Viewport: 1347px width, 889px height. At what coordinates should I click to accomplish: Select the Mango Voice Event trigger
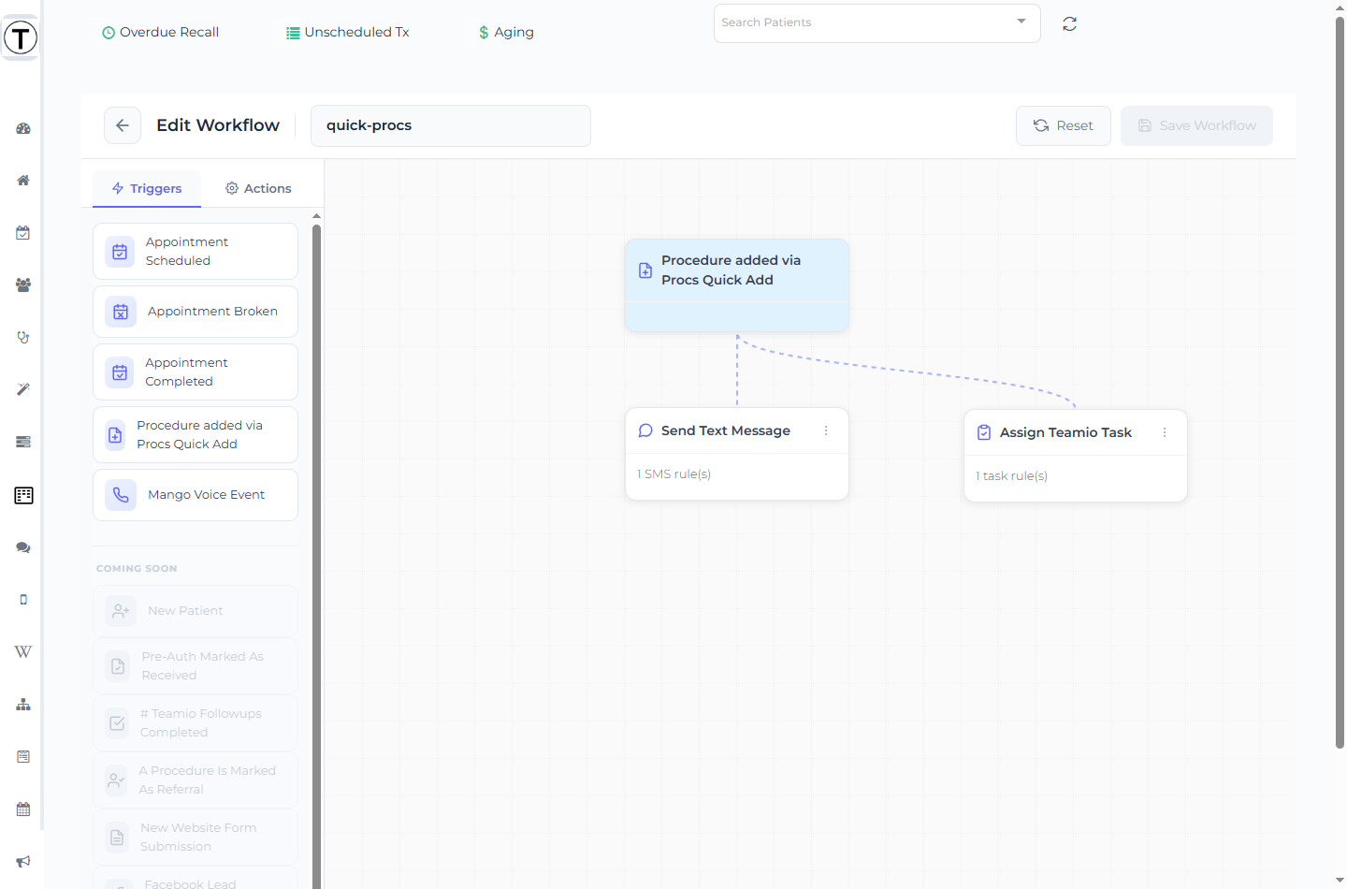tap(196, 495)
